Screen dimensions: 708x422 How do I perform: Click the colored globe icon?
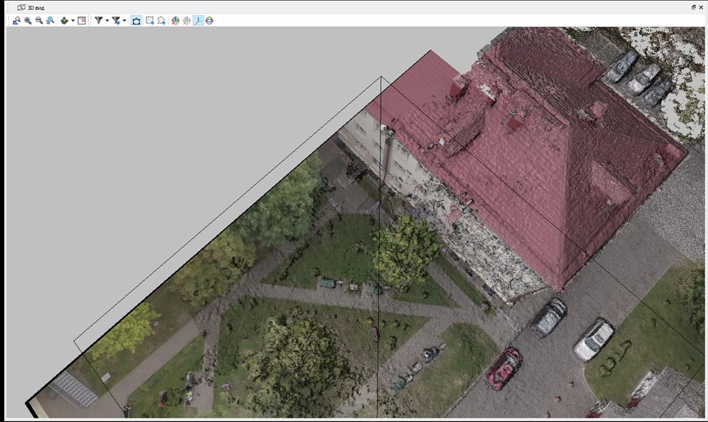(x=176, y=21)
